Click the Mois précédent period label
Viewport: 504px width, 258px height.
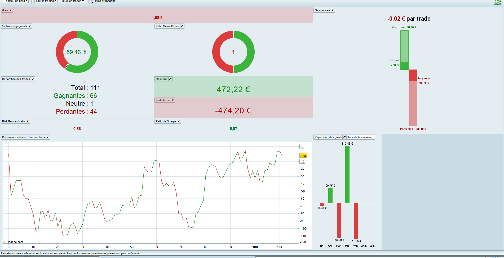click(x=105, y=1)
